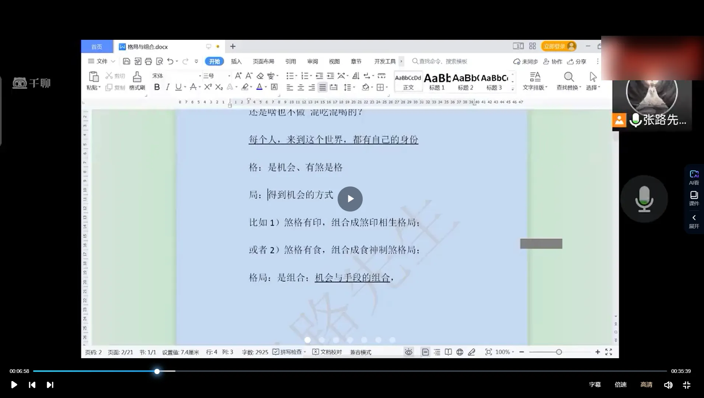
Task: Click the character border boxed-A icon
Action: (274, 87)
